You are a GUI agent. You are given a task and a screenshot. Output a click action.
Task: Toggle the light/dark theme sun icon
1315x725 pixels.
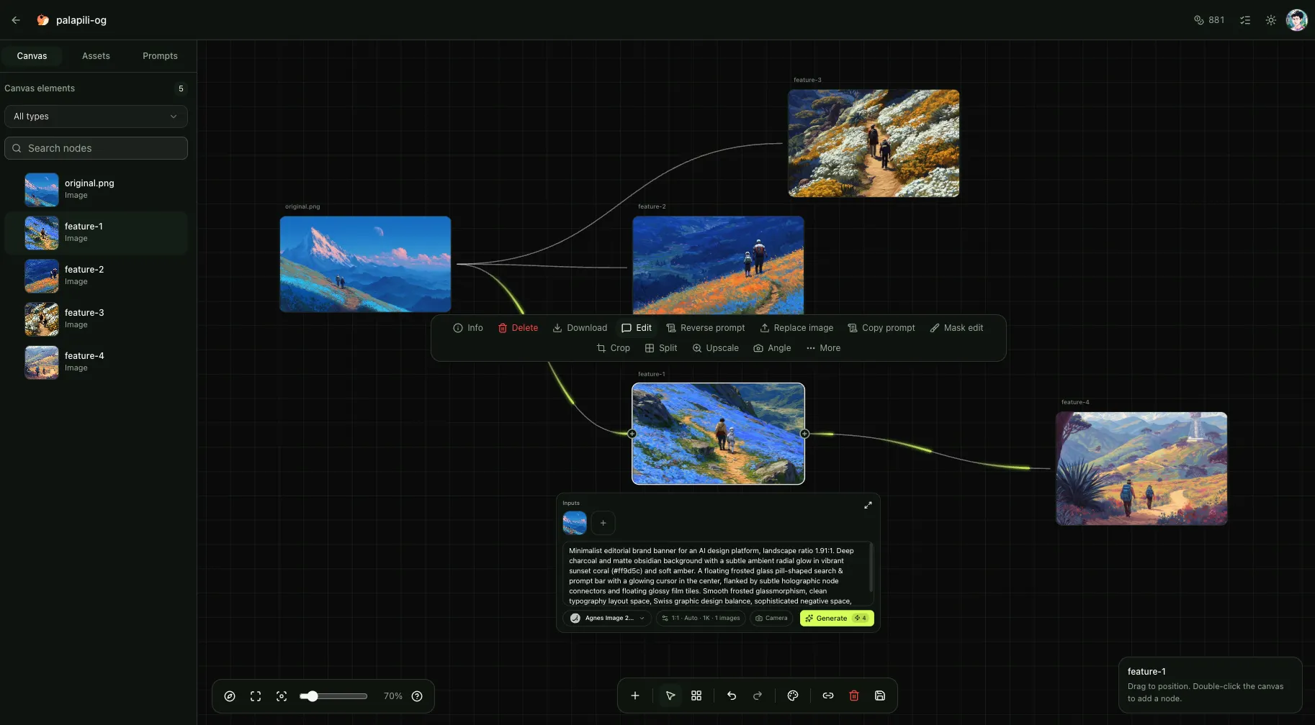[1271, 20]
